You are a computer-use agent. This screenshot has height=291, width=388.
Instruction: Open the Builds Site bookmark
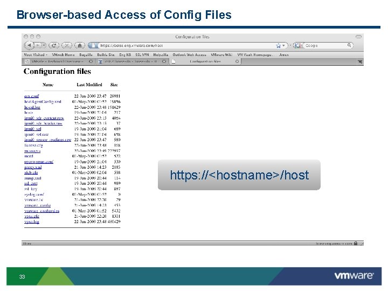click(106, 54)
